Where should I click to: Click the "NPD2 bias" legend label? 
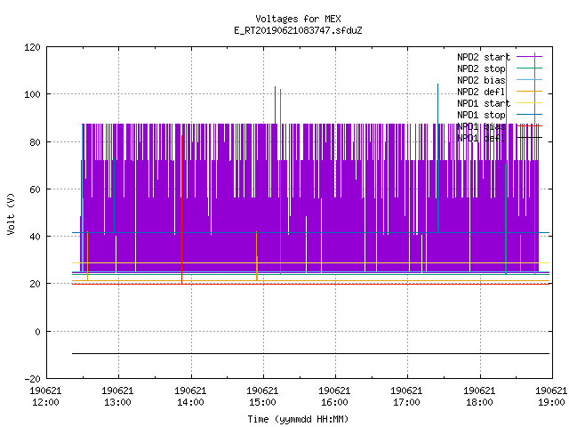click(481, 80)
